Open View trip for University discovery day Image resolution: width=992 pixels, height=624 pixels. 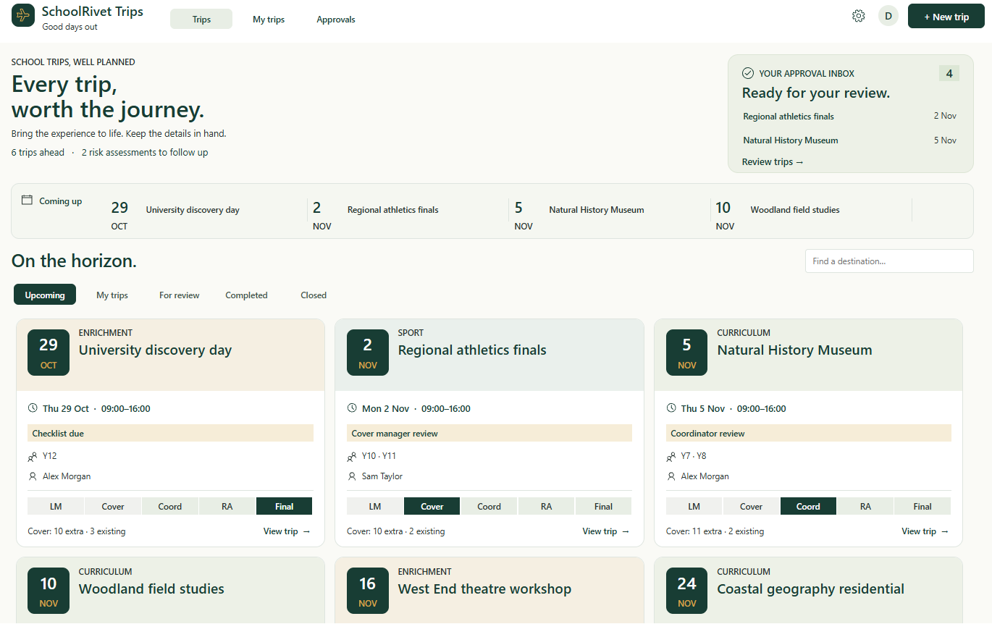[287, 531]
